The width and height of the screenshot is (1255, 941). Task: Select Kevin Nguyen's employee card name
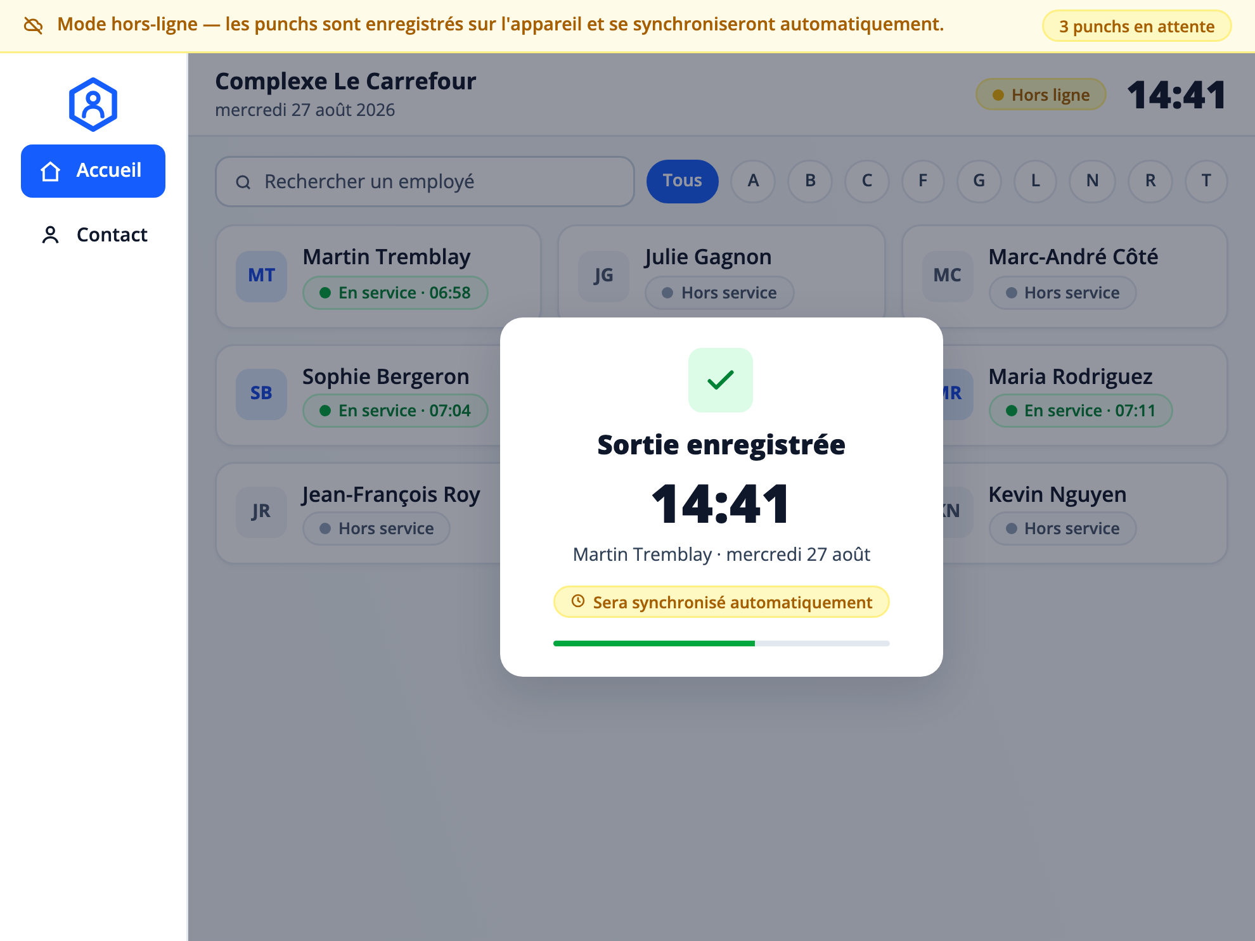tap(1058, 495)
